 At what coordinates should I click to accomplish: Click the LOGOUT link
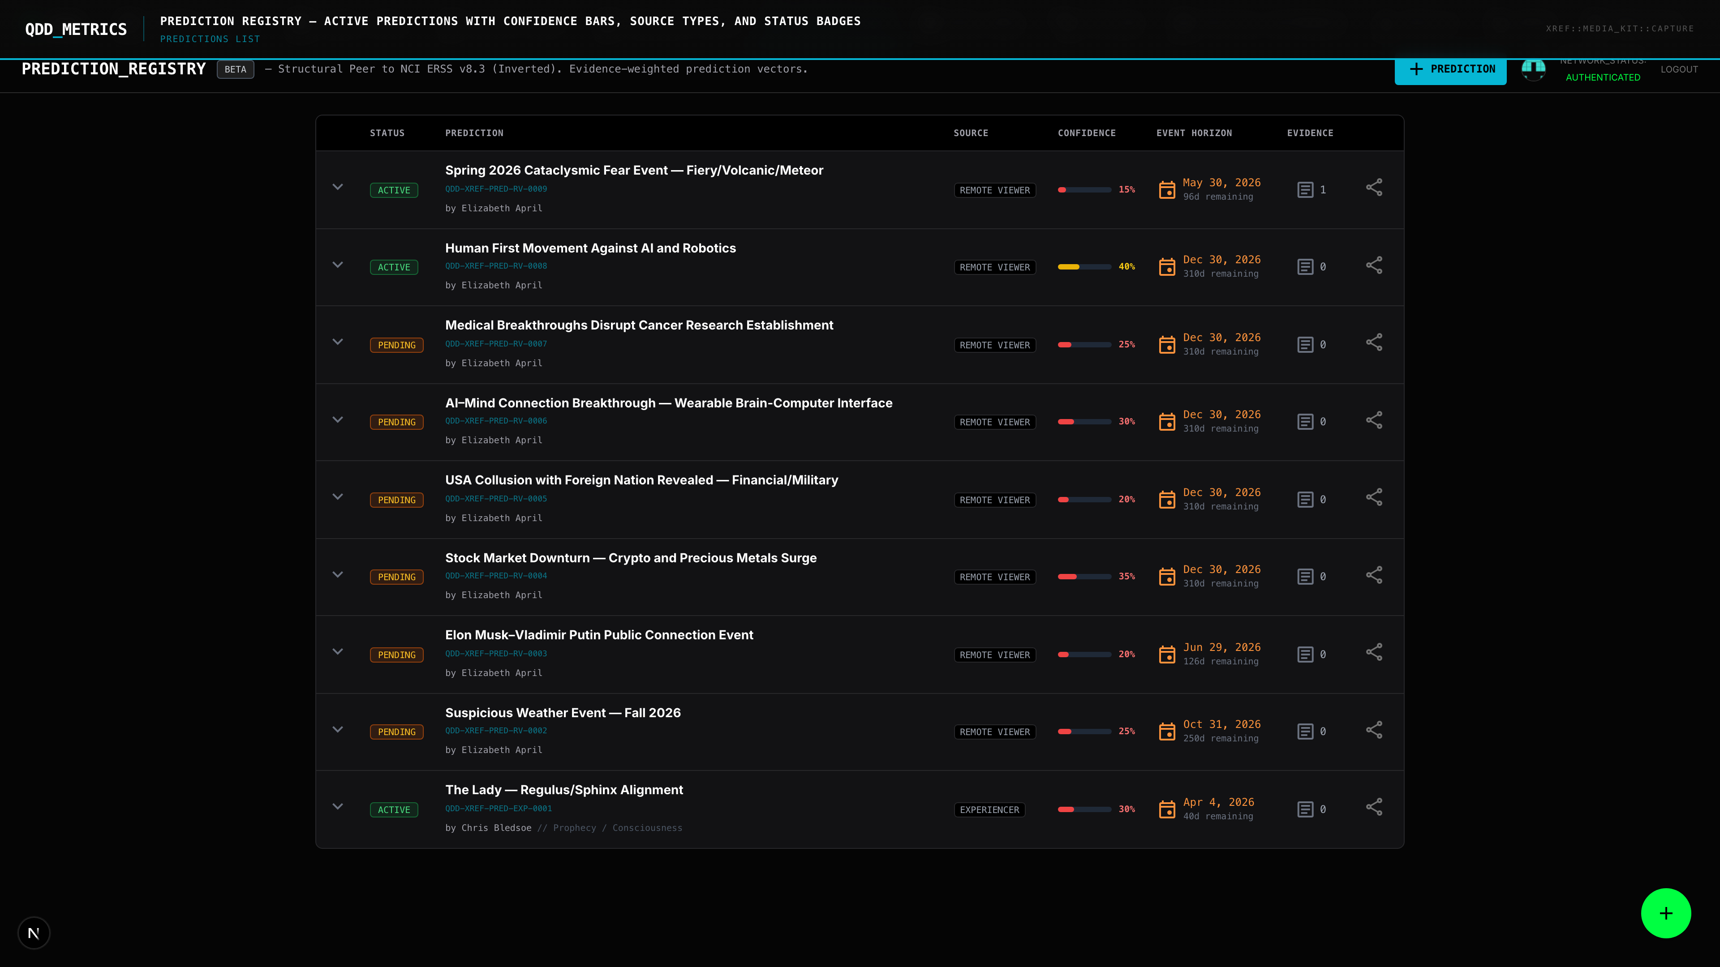[1679, 69]
